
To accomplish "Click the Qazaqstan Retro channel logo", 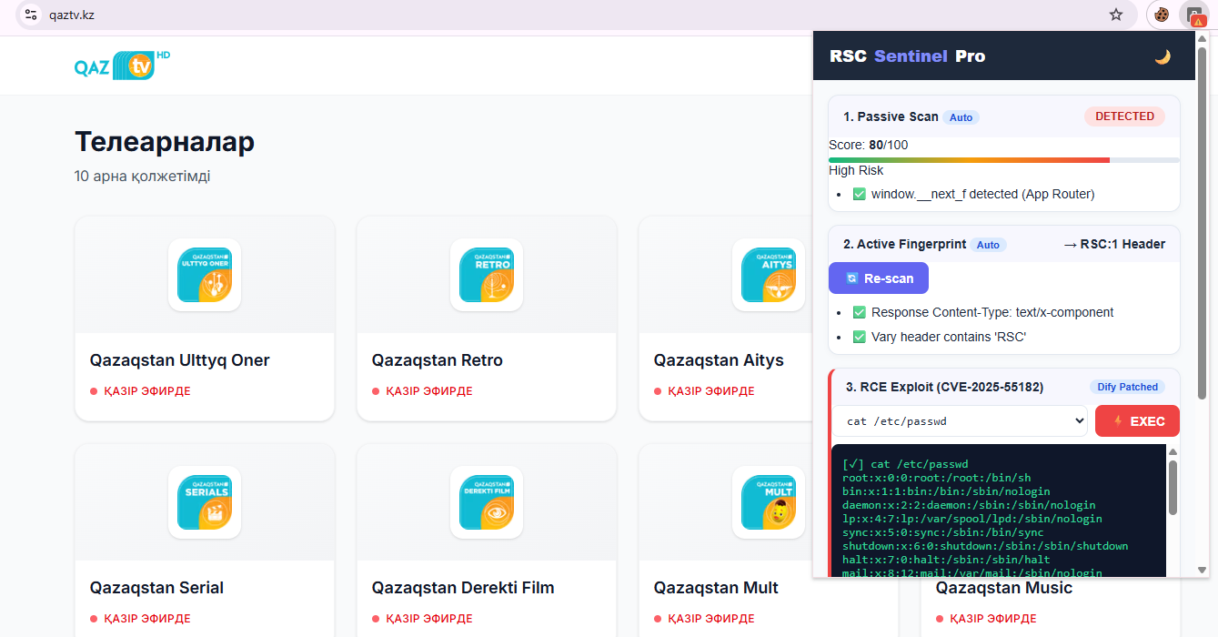I will click(487, 275).
